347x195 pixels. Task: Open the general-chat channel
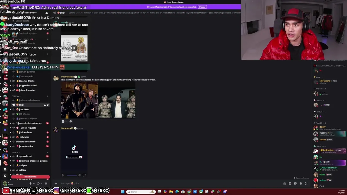pyautogui.click(x=30, y=156)
